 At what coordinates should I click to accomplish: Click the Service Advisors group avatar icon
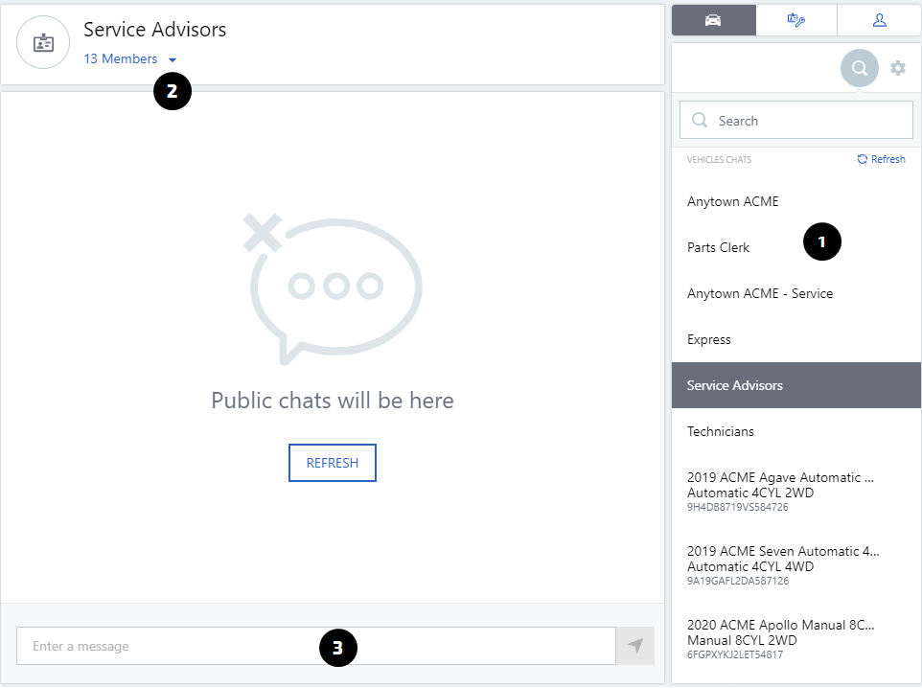[x=43, y=43]
